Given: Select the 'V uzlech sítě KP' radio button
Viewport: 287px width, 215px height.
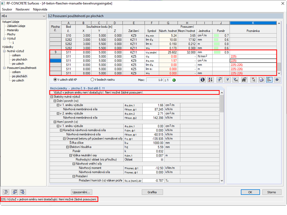Looking at the screenshot, I should point(55,80).
